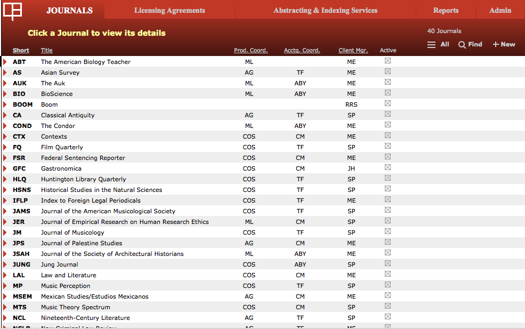Screen dimensions: 525x329
Task: Expand the CTX row arrow
Action: tap(5, 137)
